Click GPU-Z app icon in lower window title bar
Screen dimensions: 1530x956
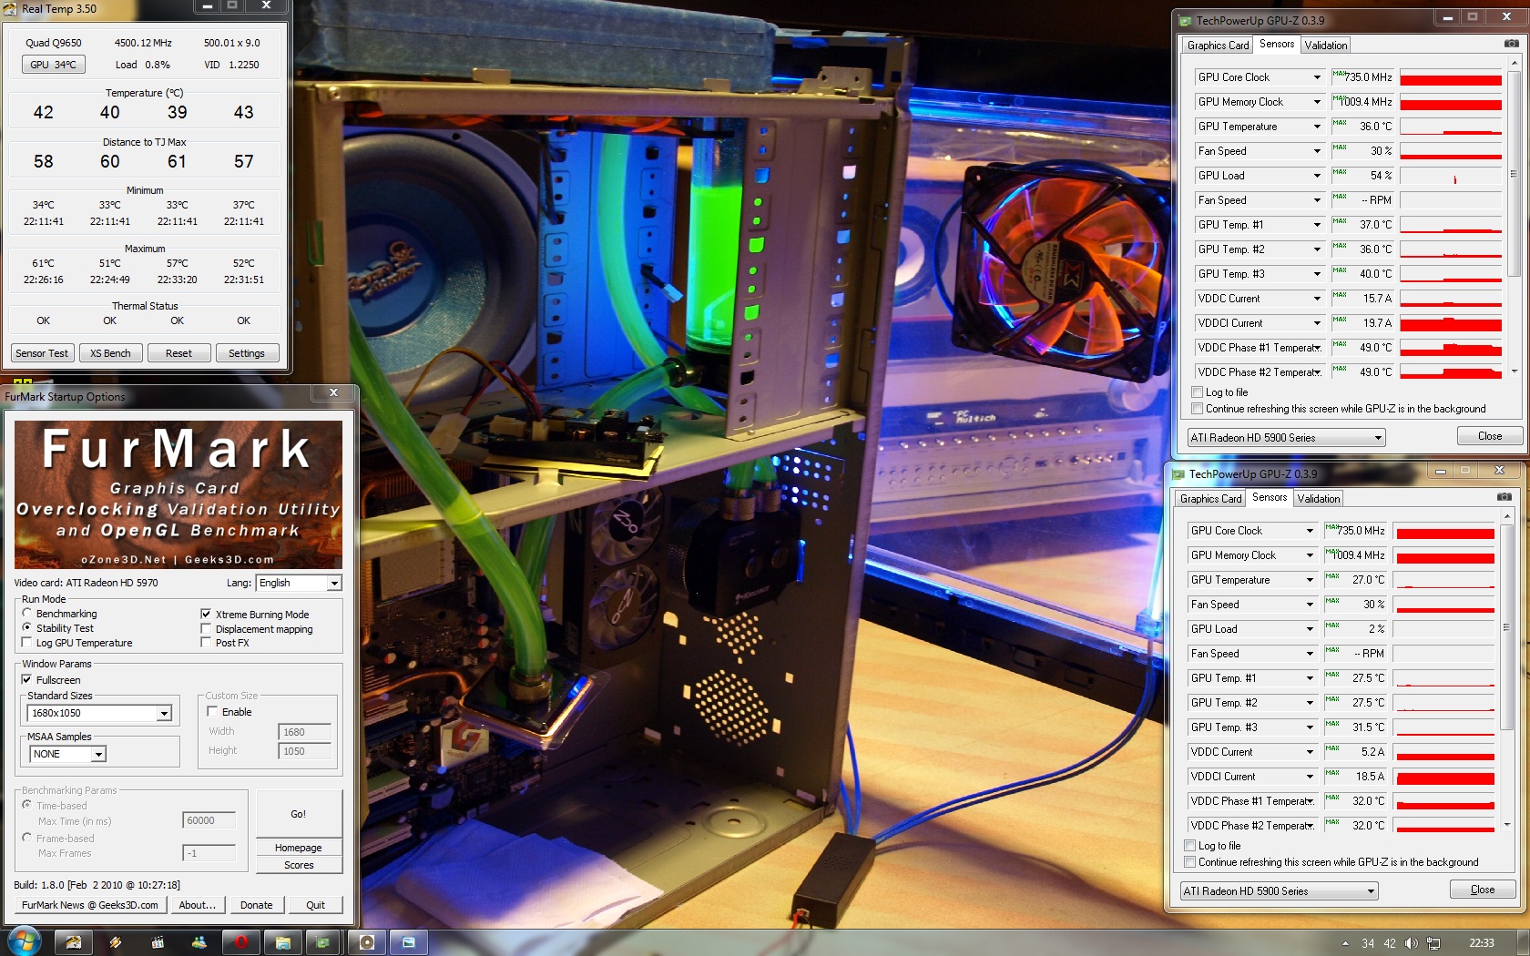(x=1178, y=473)
